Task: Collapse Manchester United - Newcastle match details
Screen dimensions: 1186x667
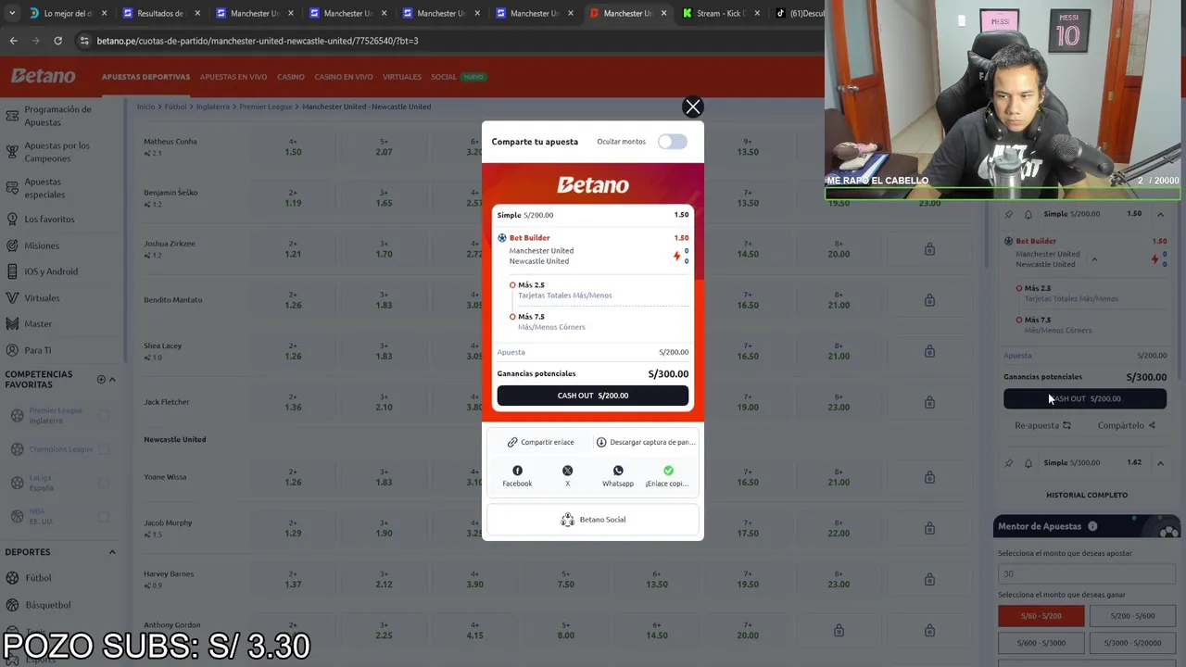Action: 1094,259
